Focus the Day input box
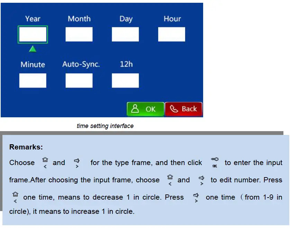The height and width of the screenshot is (228, 290). point(125,35)
